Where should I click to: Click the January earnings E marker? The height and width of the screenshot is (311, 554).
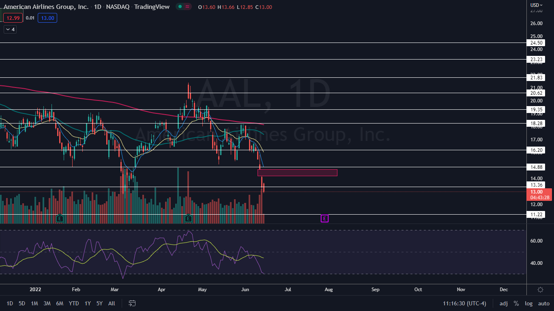tap(60, 218)
